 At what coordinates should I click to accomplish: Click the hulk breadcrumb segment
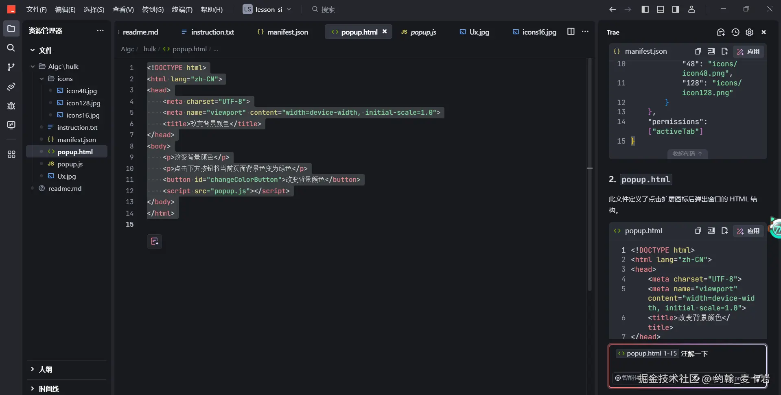150,49
